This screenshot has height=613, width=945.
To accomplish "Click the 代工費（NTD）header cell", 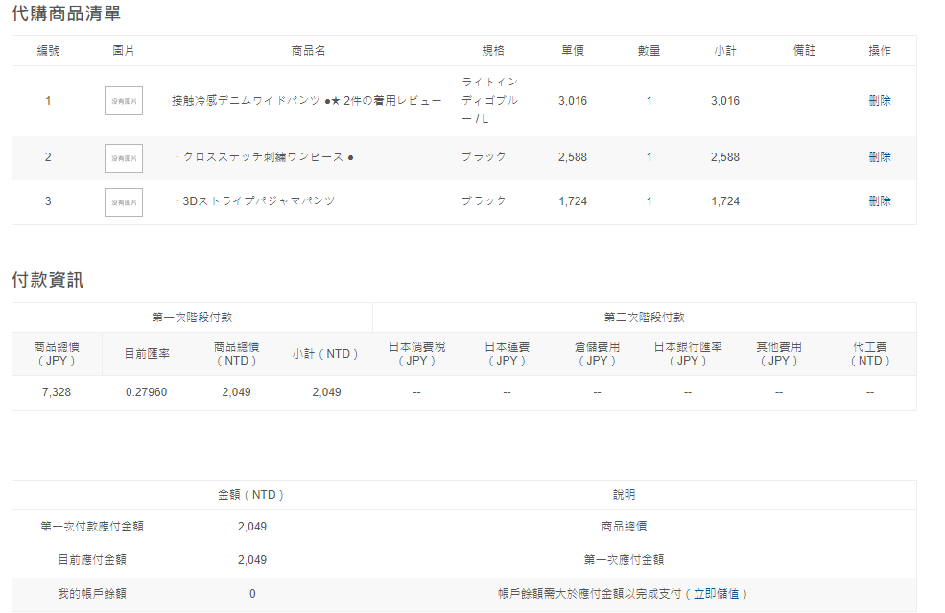I will (x=869, y=353).
